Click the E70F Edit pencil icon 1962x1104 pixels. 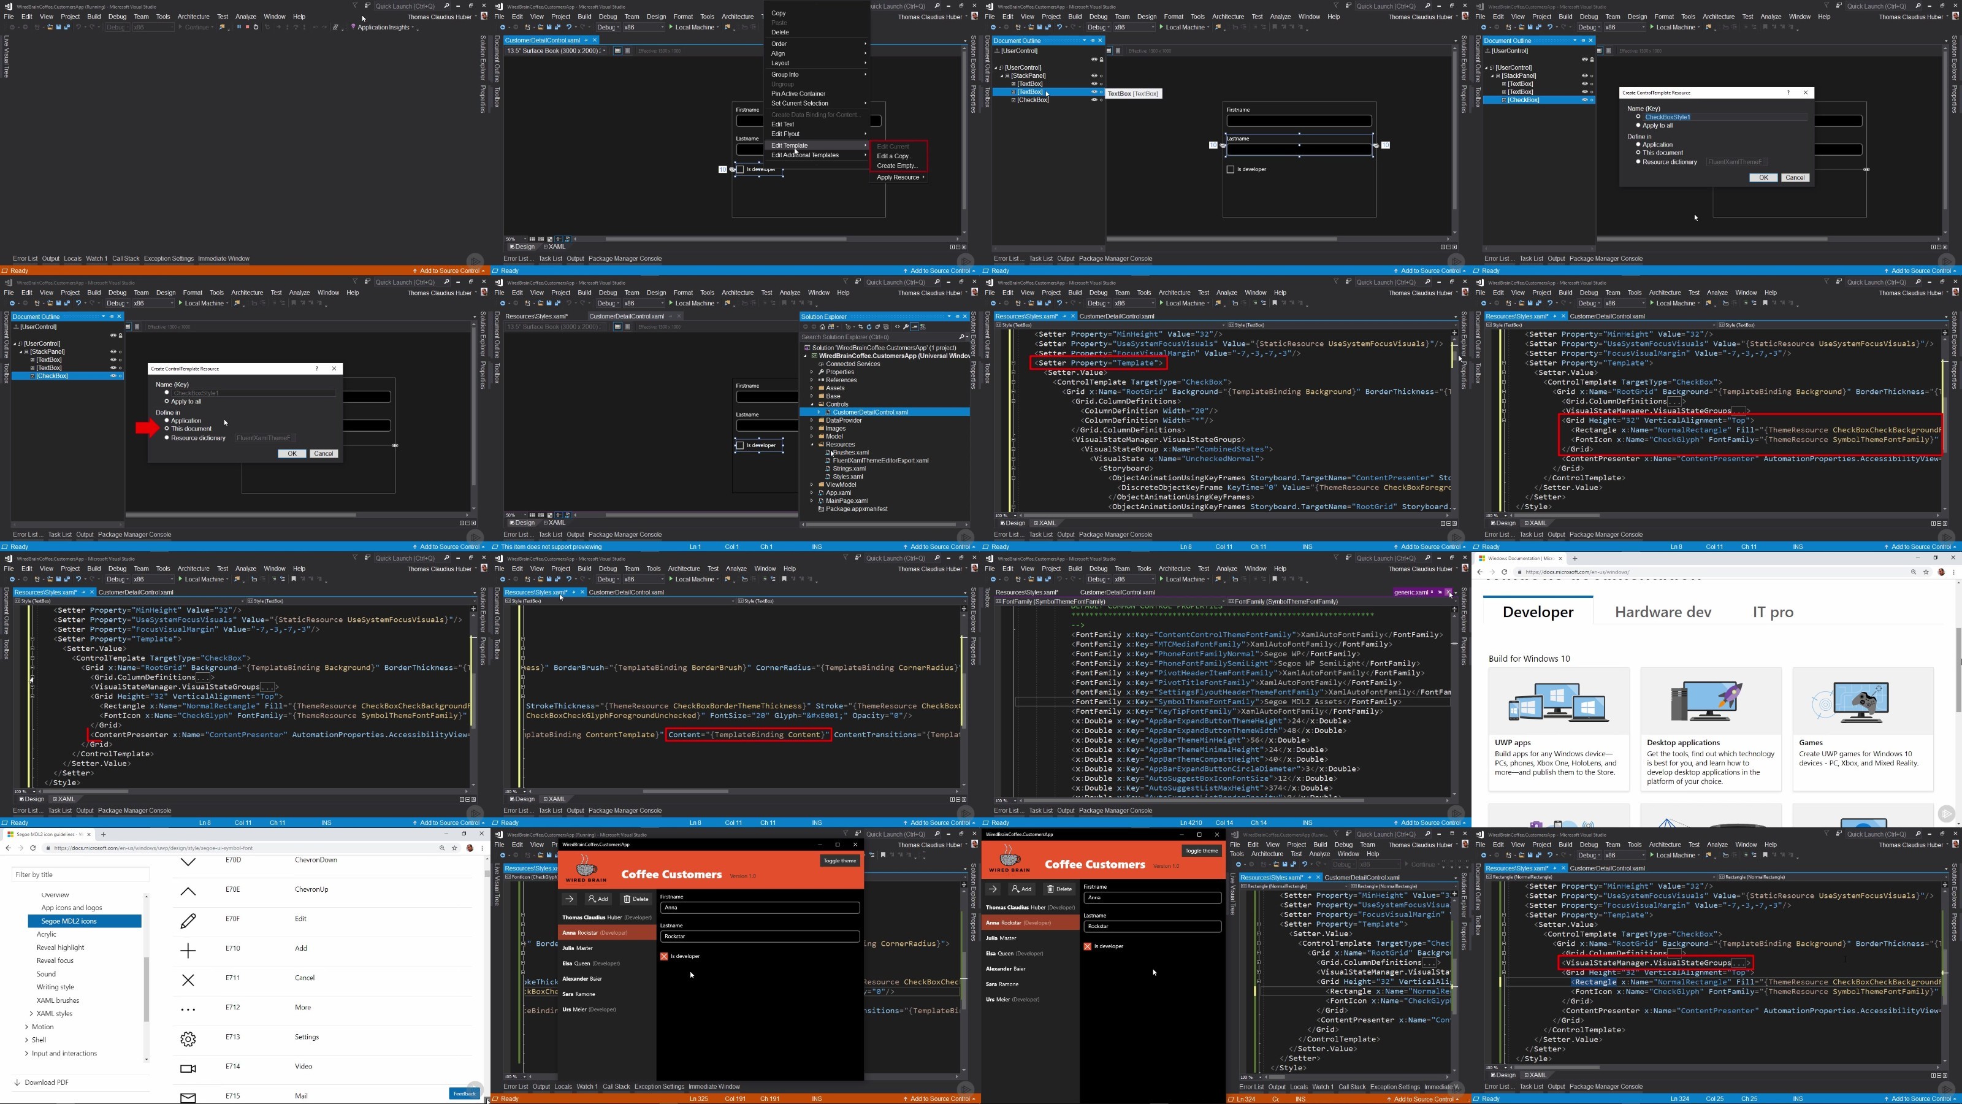click(x=188, y=921)
